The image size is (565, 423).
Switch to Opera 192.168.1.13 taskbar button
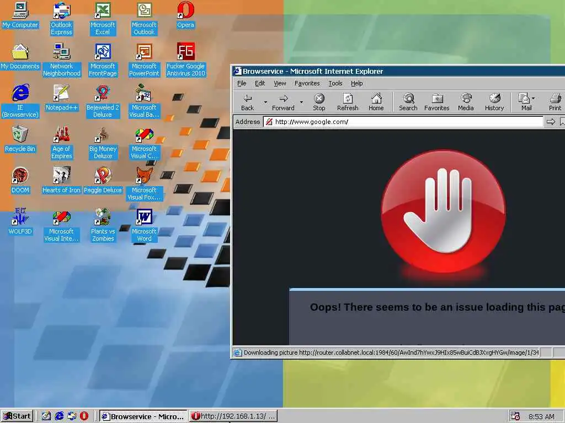(233, 416)
